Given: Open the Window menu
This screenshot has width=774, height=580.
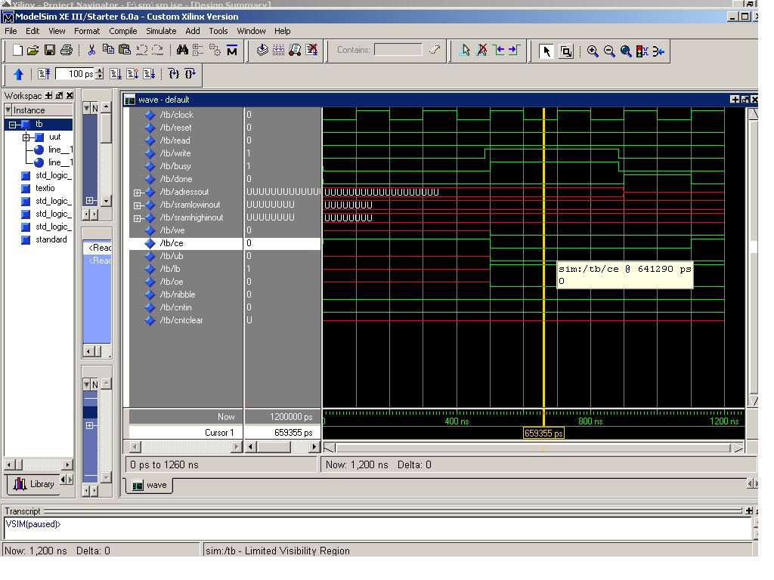Looking at the screenshot, I should (x=251, y=31).
